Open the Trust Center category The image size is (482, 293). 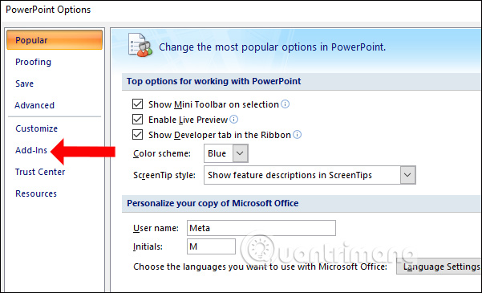pos(40,172)
